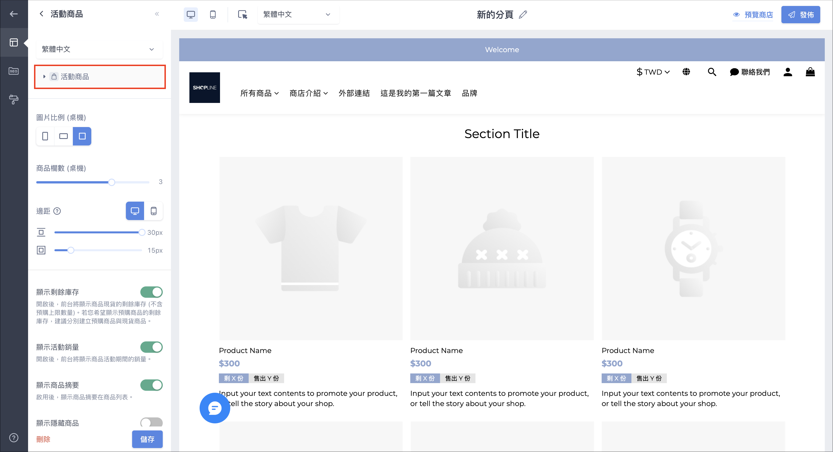Choose mobile margin settings
The image size is (833, 452).
coord(154,211)
